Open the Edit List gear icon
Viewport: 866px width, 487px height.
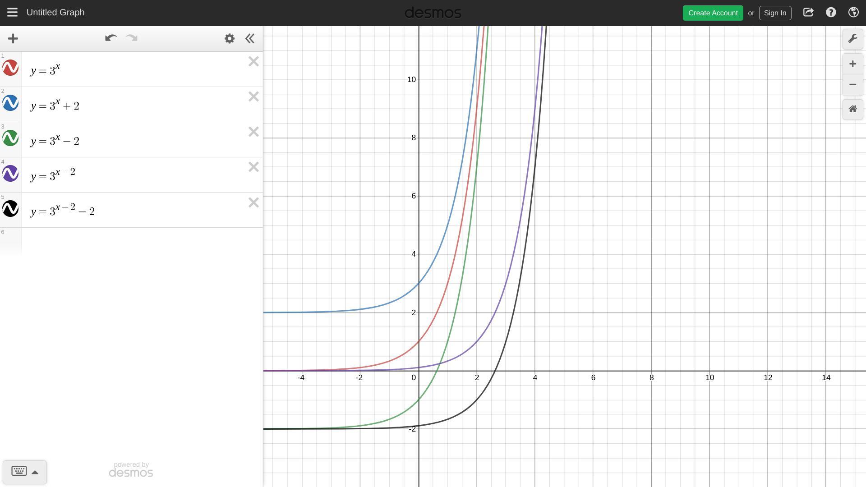(230, 39)
